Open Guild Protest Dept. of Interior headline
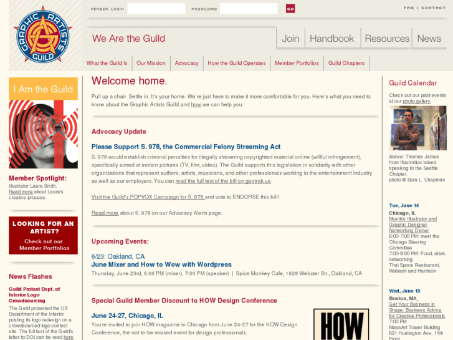Image resolution: width=453 pixels, height=340 pixels. [x=34, y=295]
